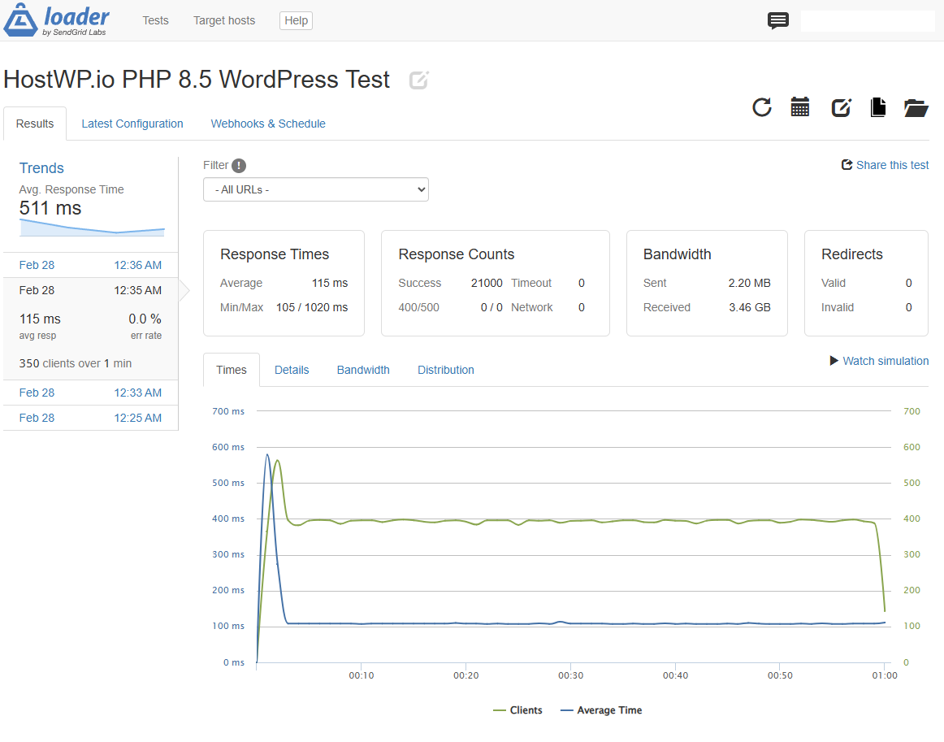Click the Share this test link

tap(885, 165)
